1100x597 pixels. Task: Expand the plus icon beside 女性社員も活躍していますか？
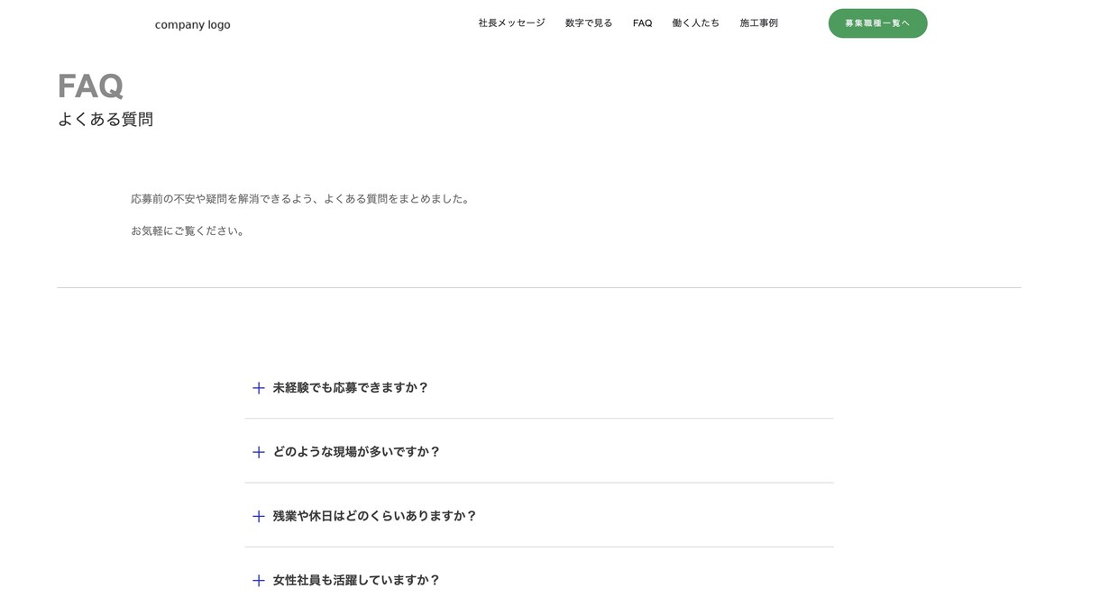pyautogui.click(x=259, y=581)
